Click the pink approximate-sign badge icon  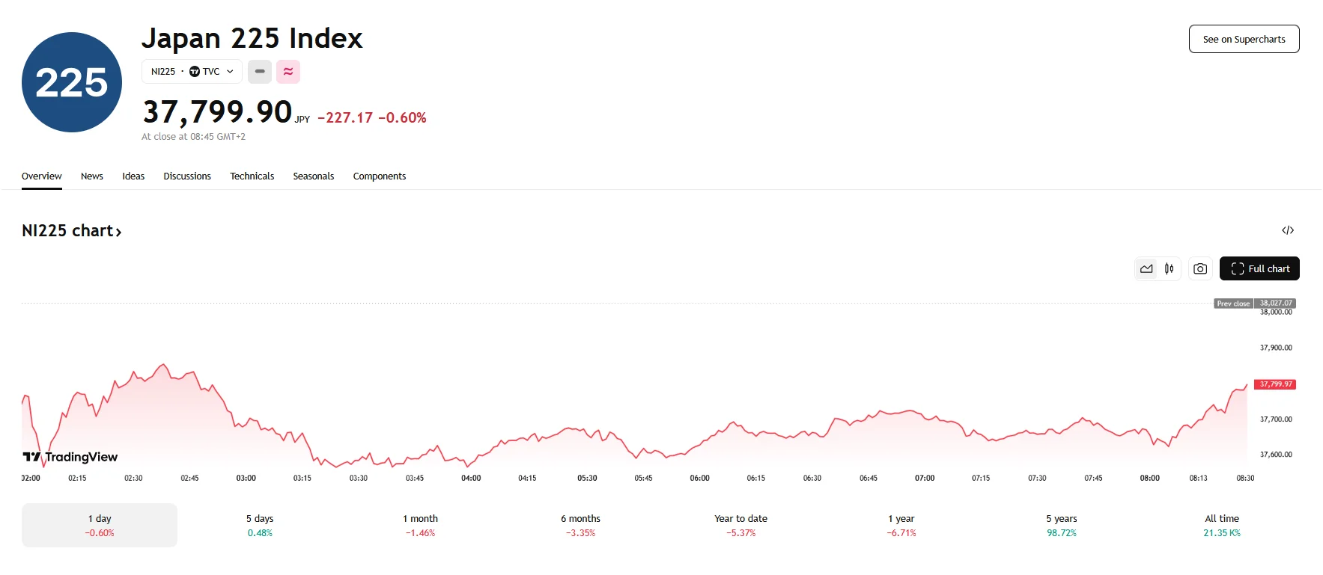click(x=288, y=72)
